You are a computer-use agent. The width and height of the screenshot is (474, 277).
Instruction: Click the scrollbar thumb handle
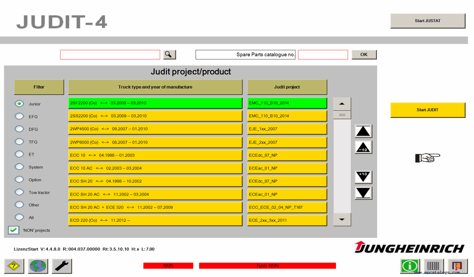(x=342, y=115)
